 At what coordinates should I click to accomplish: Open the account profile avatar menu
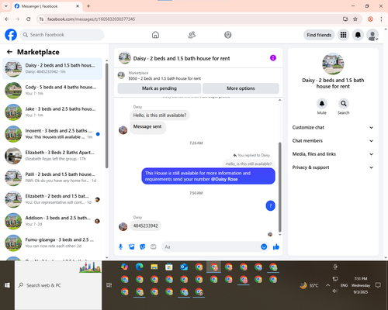pos(372,35)
